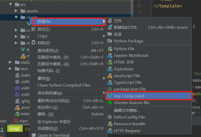Select 目录路径(P) menu entry
201x137 pixels.
click(68, 128)
